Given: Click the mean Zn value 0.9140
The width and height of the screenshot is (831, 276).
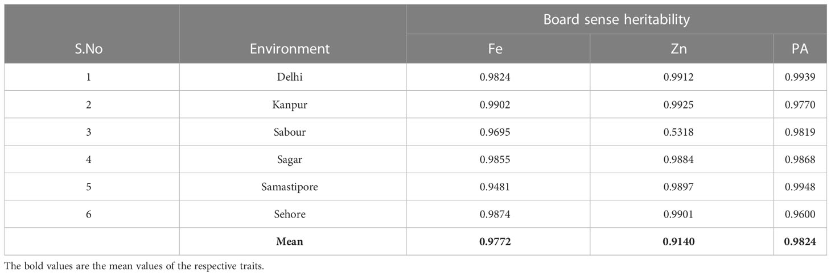Looking at the screenshot, I should tap(679, 242).
